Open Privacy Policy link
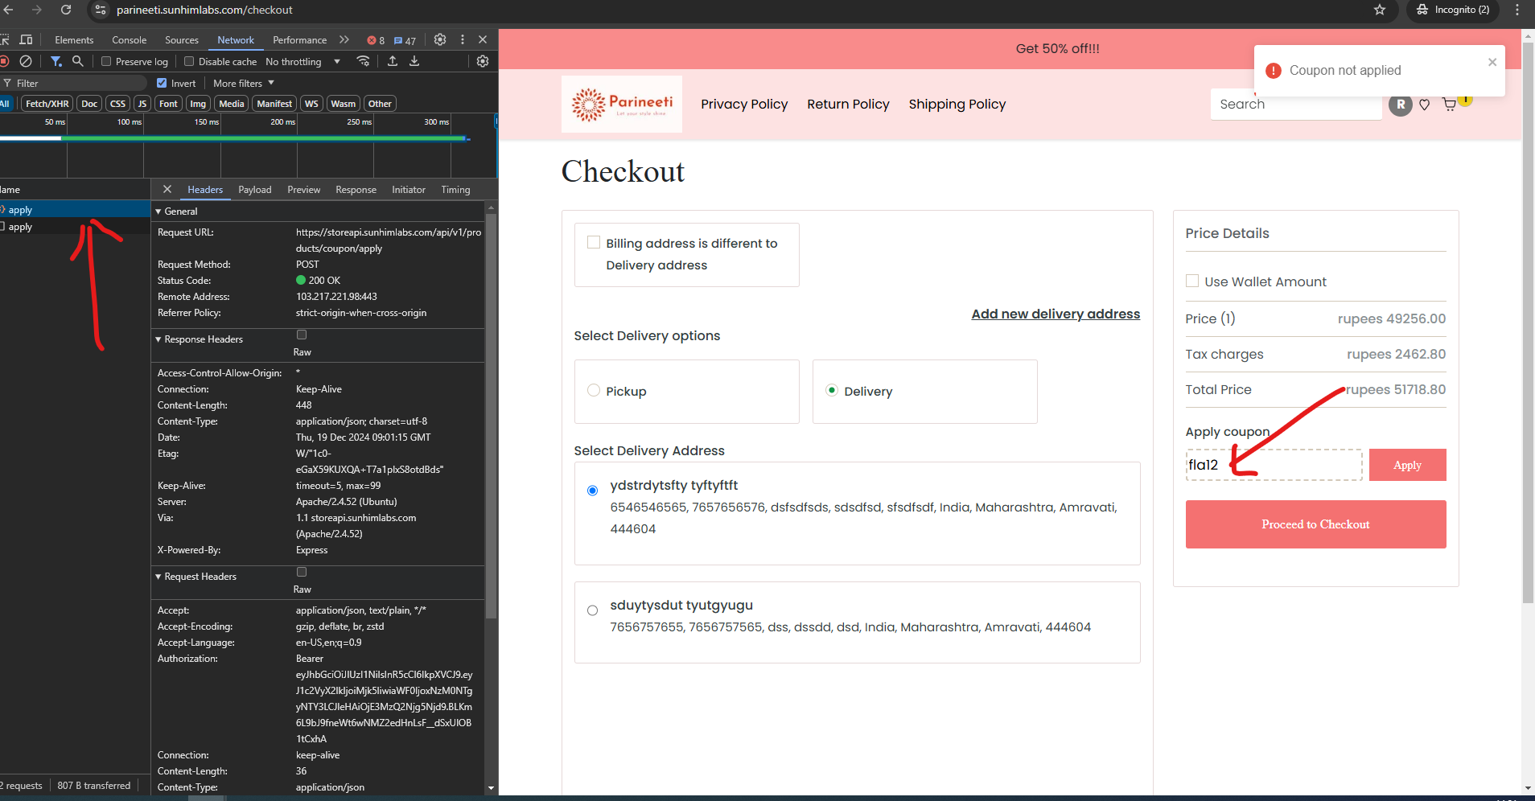The height and width of the screenshot is (801, 1535). click(x=744, y=105)
